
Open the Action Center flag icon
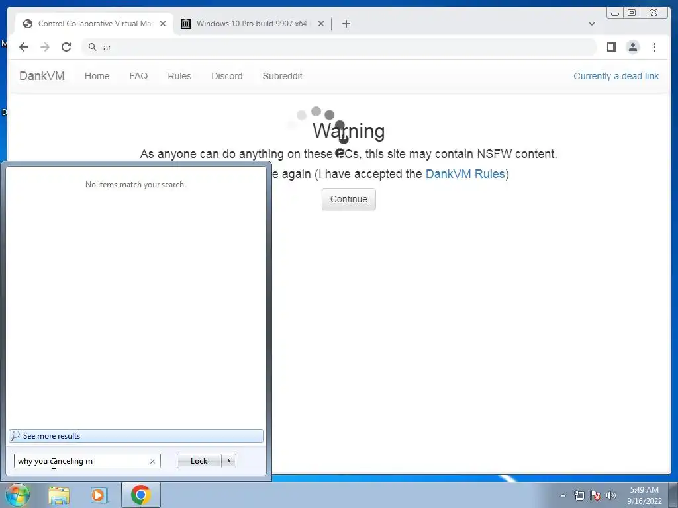[595, 495]
